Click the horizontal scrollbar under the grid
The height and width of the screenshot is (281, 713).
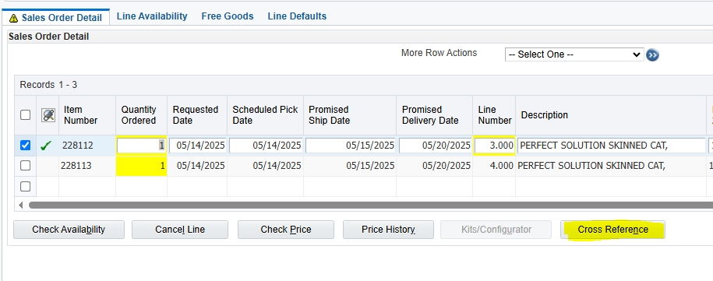coord(371,205)
